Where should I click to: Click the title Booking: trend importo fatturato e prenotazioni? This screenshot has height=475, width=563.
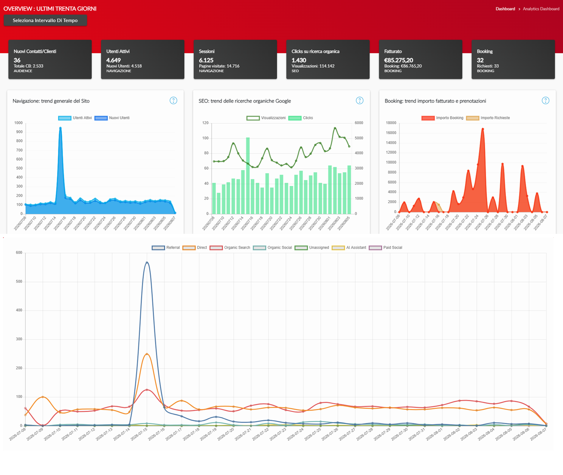[435, 101]
